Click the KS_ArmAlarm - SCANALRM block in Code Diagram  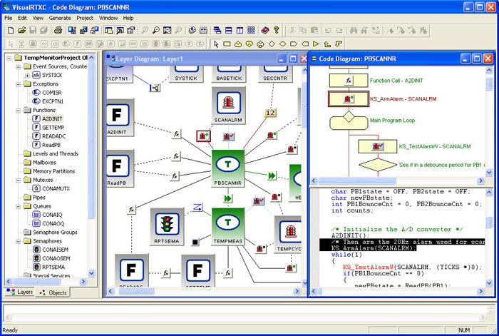[349, 98]
